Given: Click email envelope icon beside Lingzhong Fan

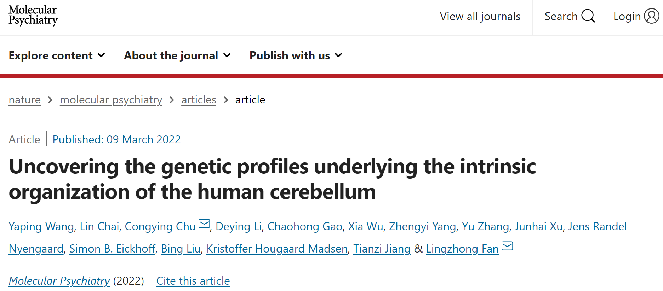Looking at the screenshot, I should pyautogui.click(x=507, y=246).
